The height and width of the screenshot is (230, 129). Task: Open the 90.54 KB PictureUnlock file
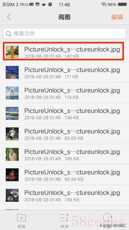[x=64, y=175]
